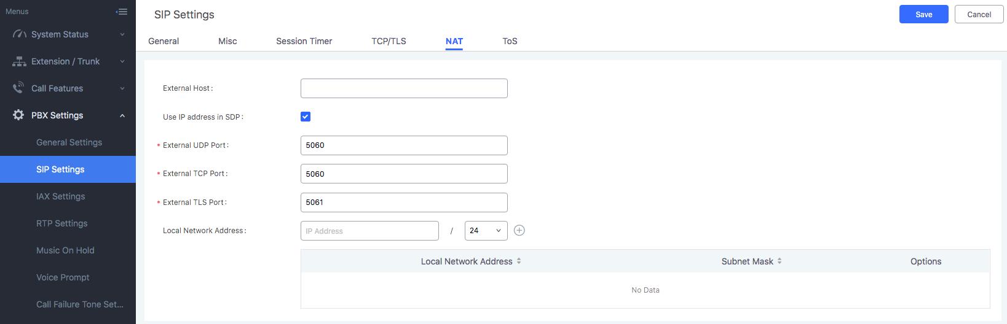Open the TCP/TLS tab
Screen dimensions: 1007x324
389,41
